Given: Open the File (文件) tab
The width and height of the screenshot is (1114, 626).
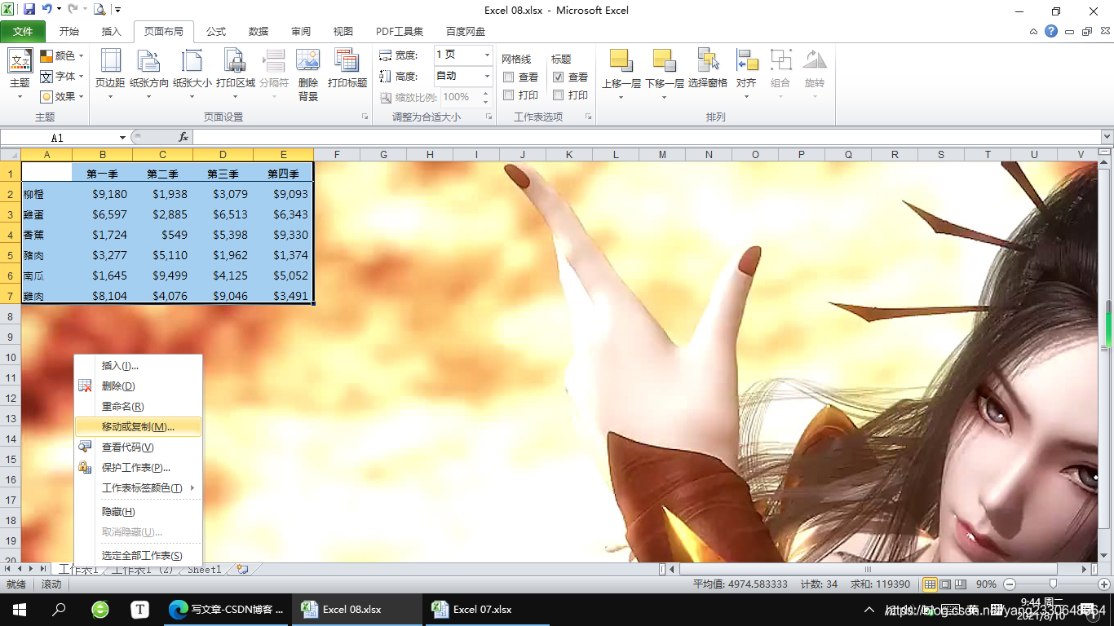Looking at the screenshot, I should pyautogui.click(x=24, y=32).
